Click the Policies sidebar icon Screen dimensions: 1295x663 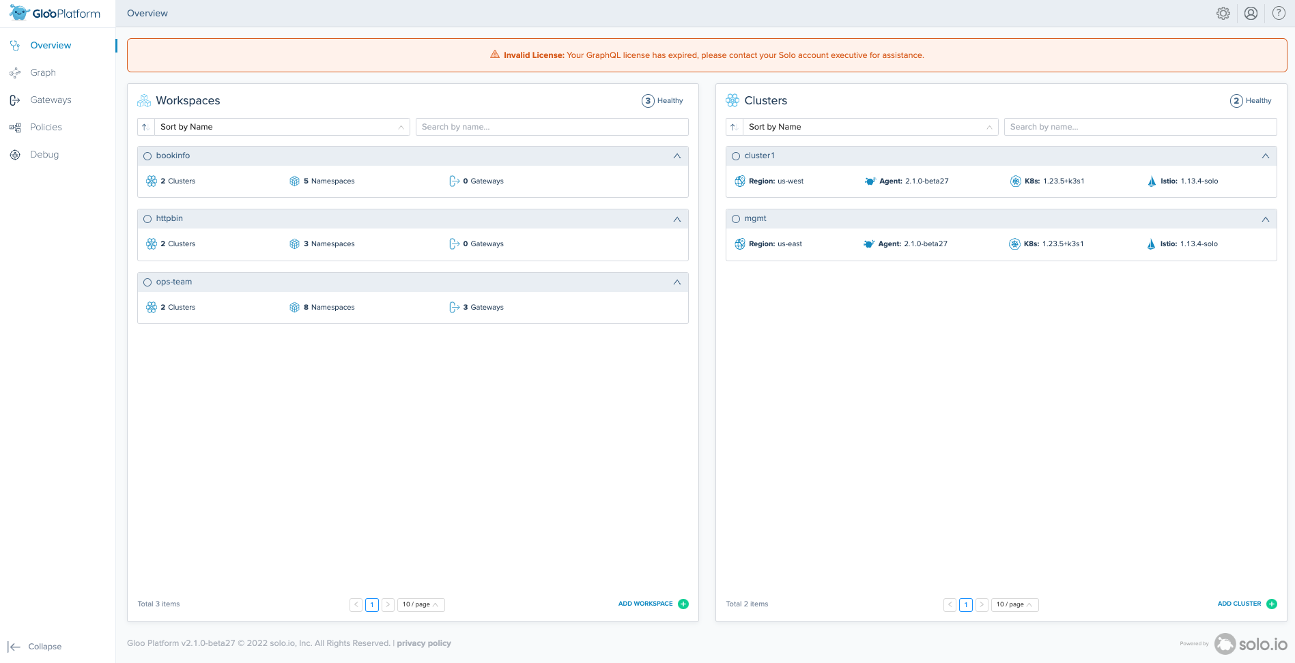tap(15, 128)
